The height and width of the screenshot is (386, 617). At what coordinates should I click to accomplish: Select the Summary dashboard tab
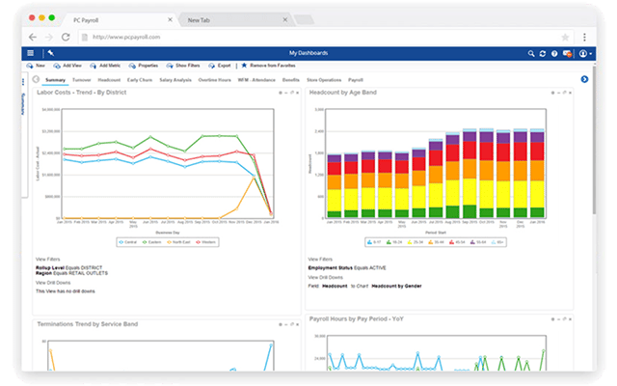55,80
